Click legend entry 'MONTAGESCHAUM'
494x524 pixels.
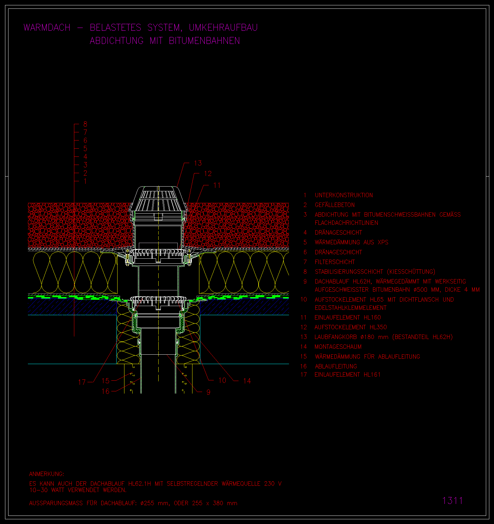tap(338, 347)
